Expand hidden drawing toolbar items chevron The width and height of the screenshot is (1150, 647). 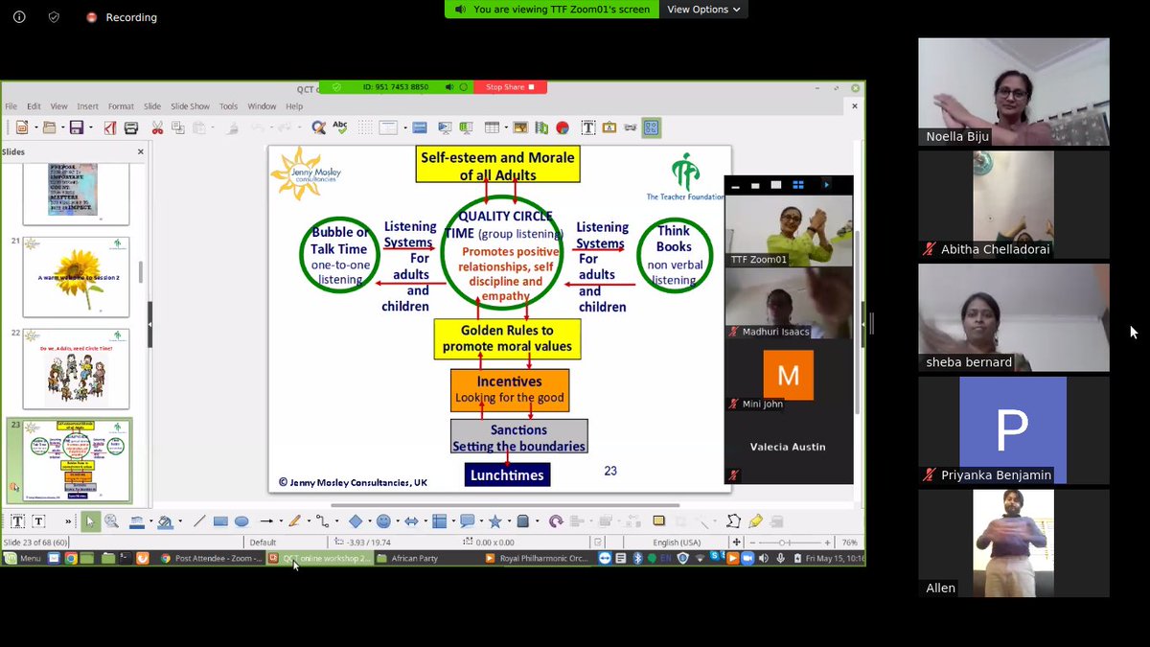(x=67, y=521)
